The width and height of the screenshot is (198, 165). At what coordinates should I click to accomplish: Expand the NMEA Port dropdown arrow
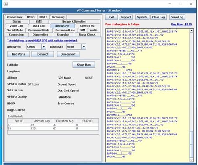click(x=43, y=47)
